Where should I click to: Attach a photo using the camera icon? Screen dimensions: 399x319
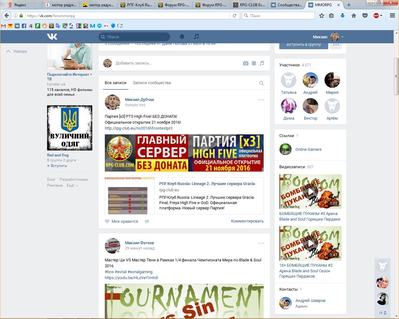pos(246,63)
